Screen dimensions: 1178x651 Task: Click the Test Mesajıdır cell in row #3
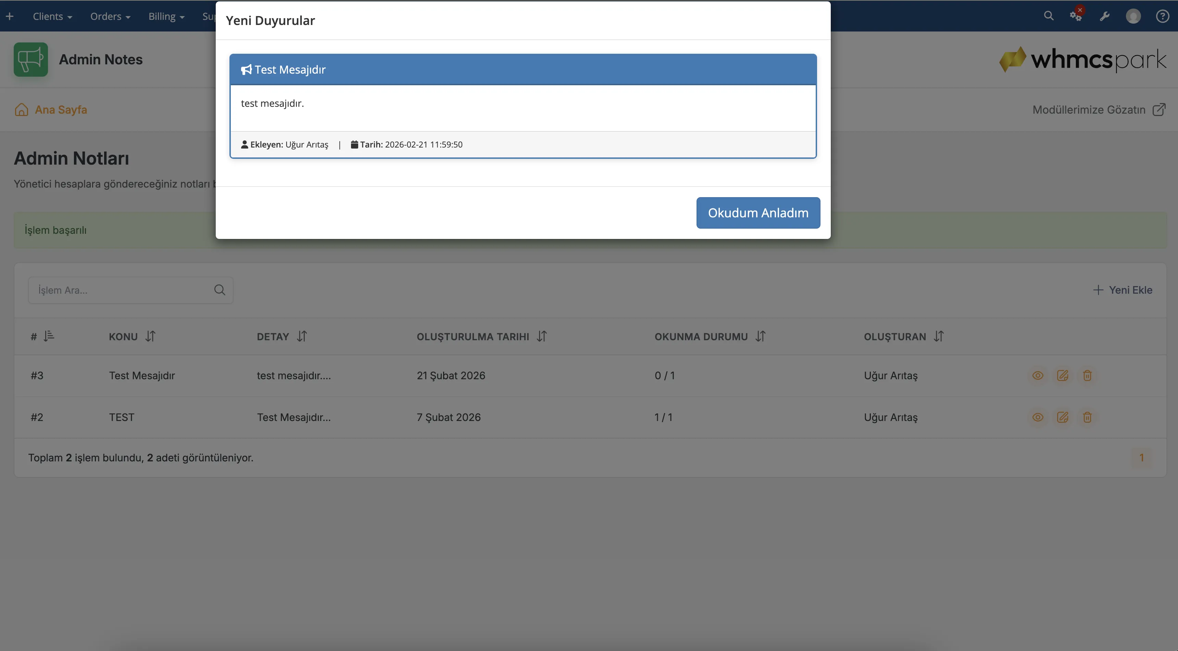pos(142,375)
